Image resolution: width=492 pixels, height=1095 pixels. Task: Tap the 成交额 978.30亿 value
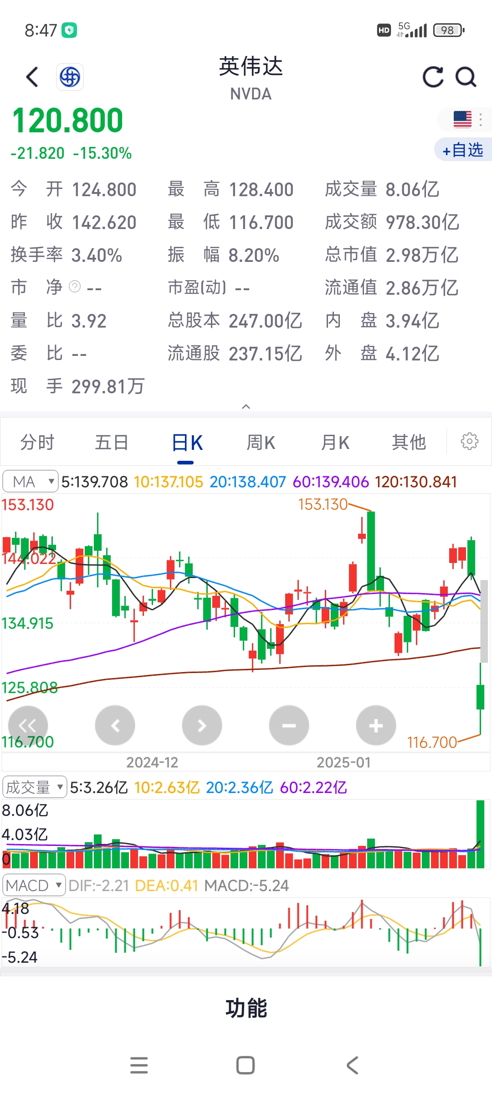pos(422,223)
